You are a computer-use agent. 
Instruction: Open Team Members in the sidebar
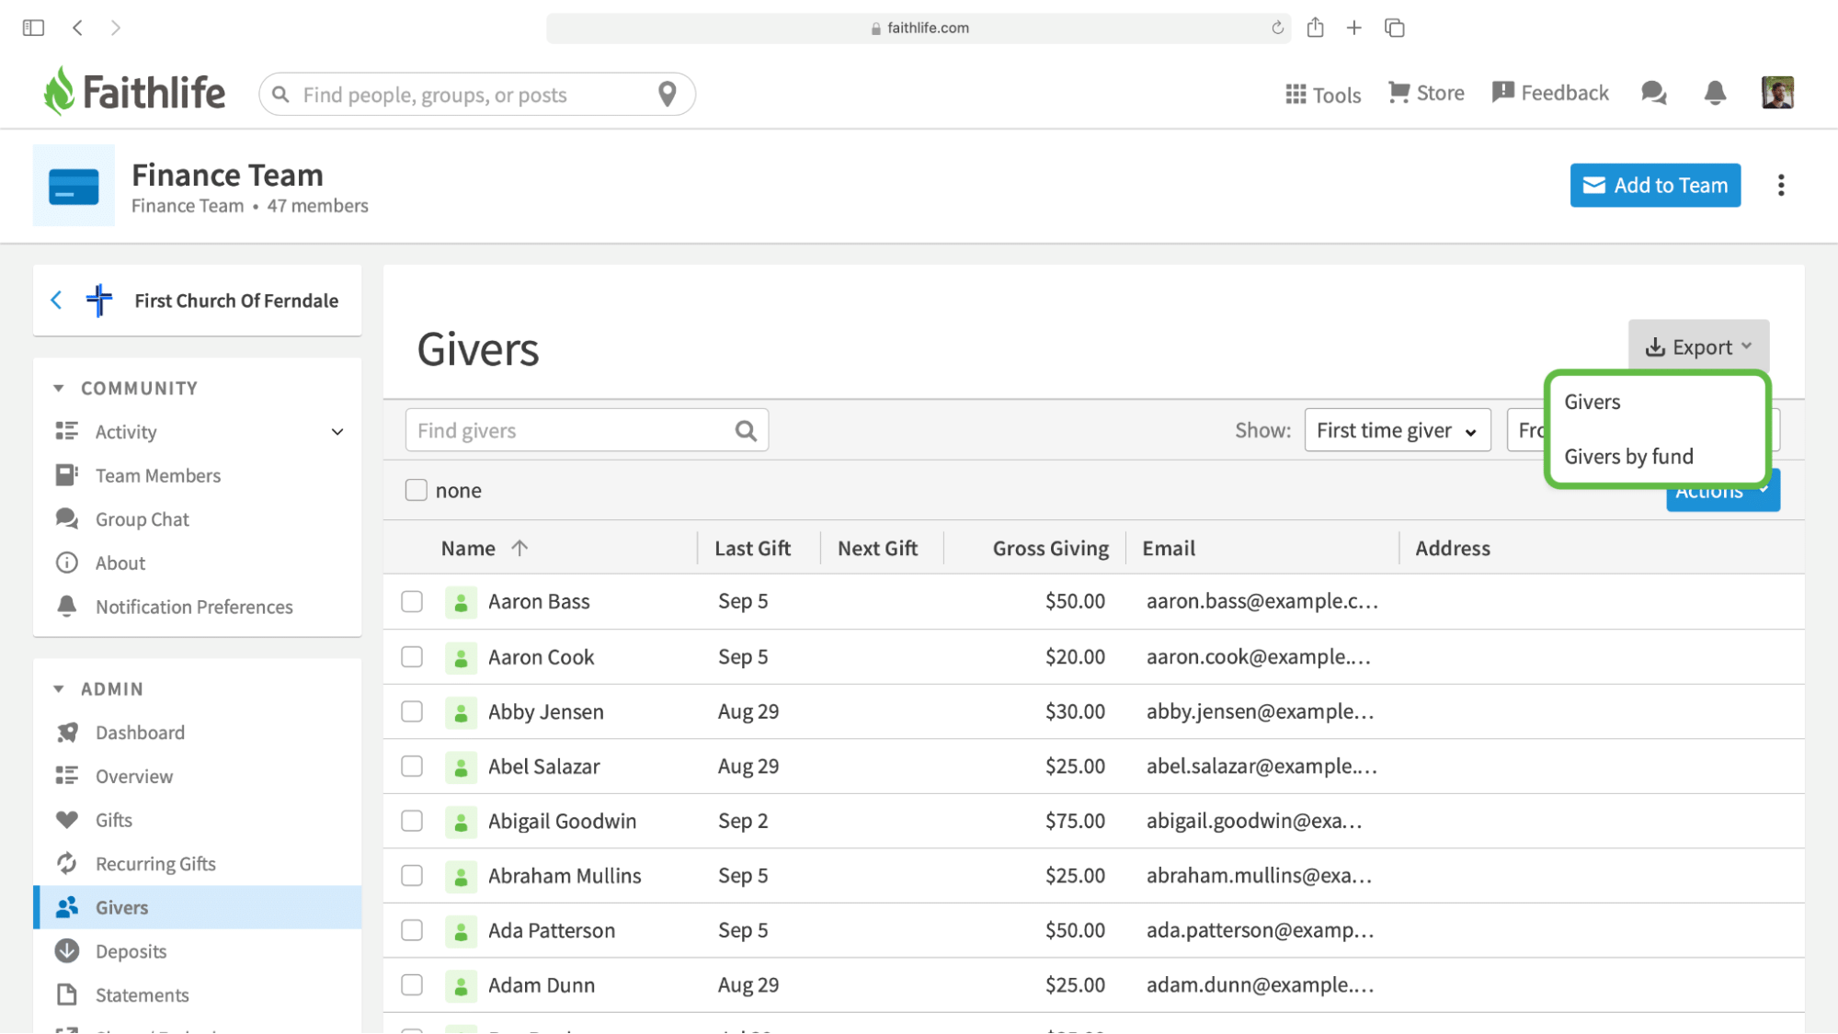tap(158, 475)
